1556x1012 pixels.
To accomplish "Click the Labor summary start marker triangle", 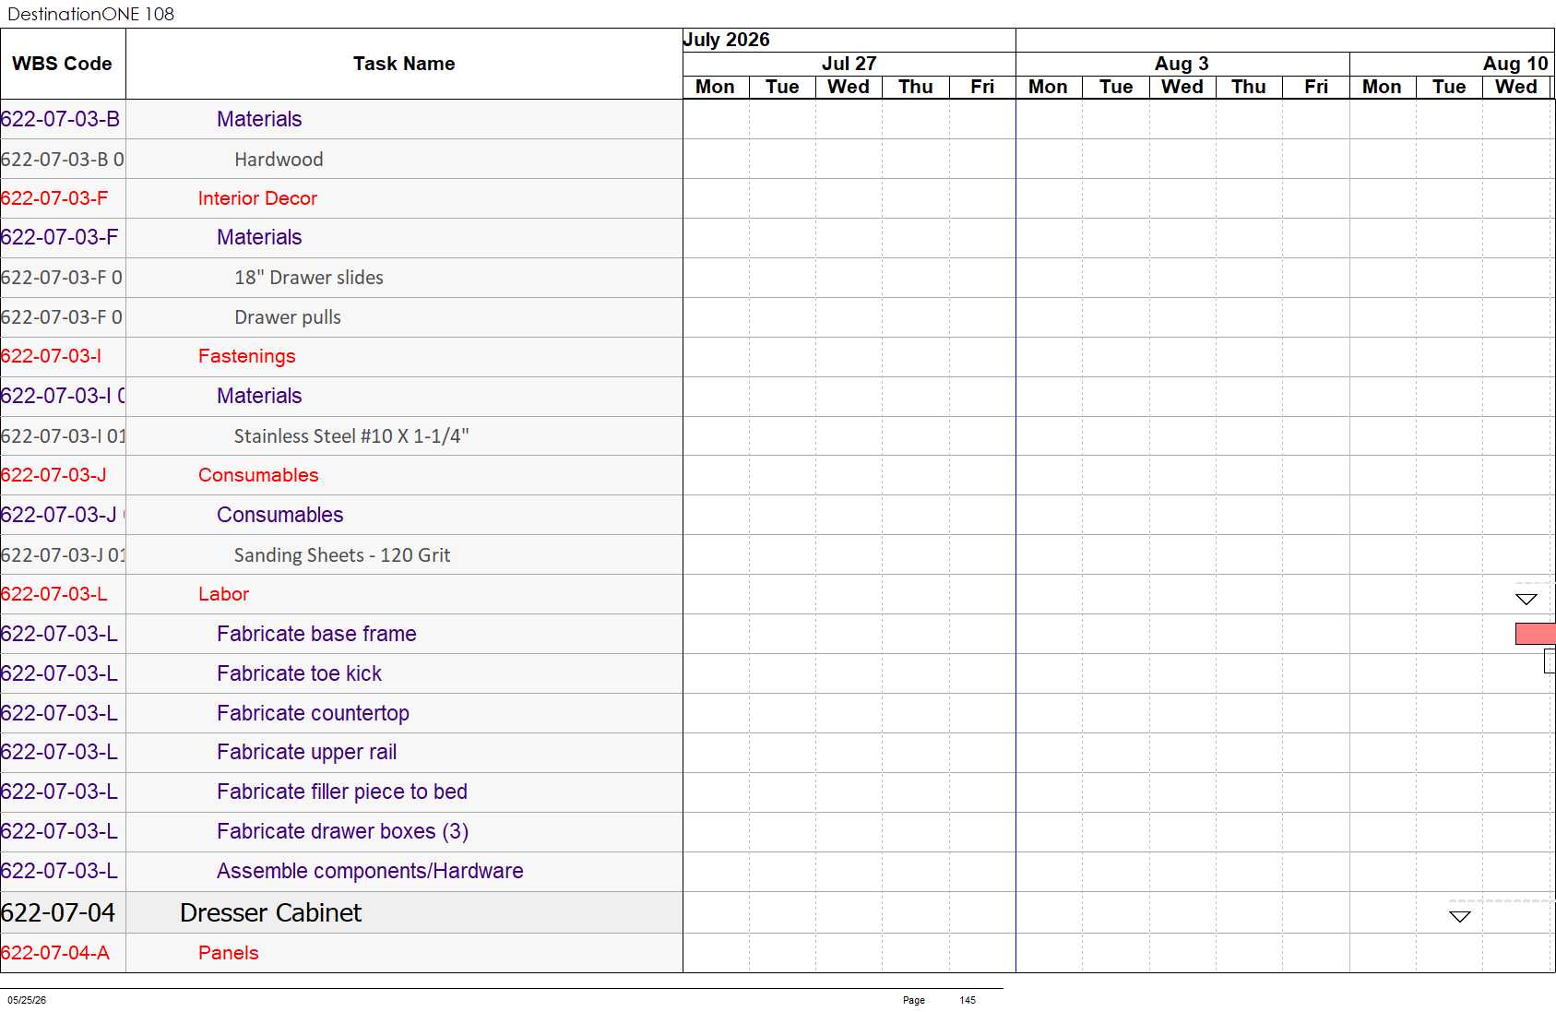I will (1526, 600).
